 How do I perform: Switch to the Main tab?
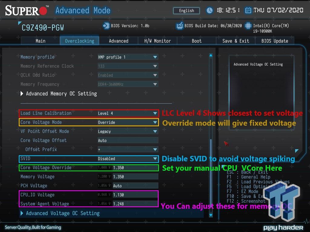click(41, 41)
